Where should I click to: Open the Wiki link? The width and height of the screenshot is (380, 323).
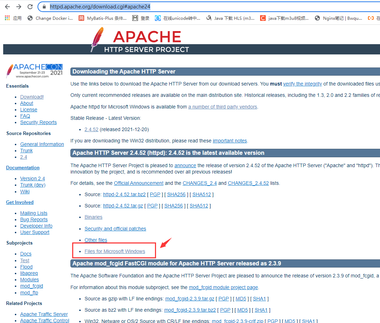click(25, 192)
